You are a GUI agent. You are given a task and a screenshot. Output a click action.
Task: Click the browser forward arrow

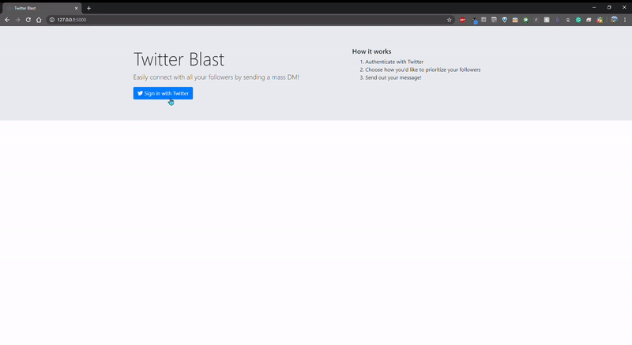coord(17,20)
